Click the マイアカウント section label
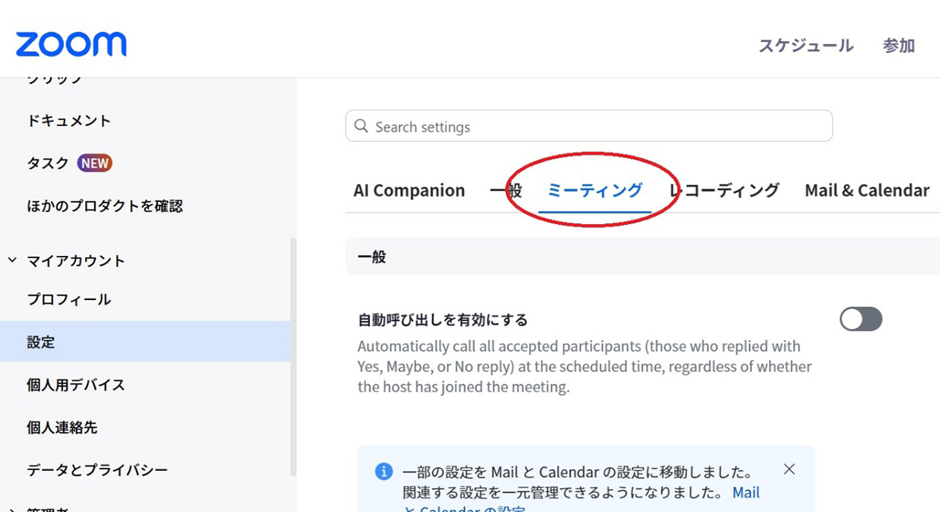Screen dimensions: 940x512 tap(76, 261)
